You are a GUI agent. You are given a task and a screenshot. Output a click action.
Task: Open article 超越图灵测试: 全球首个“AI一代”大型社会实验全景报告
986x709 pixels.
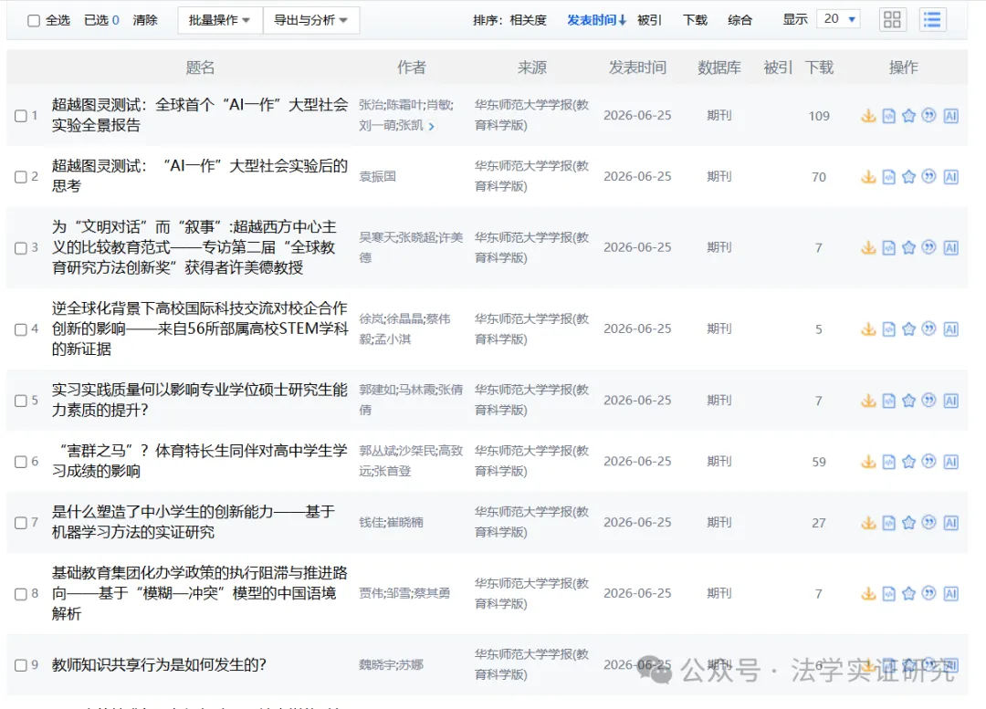tap(200, 115)
